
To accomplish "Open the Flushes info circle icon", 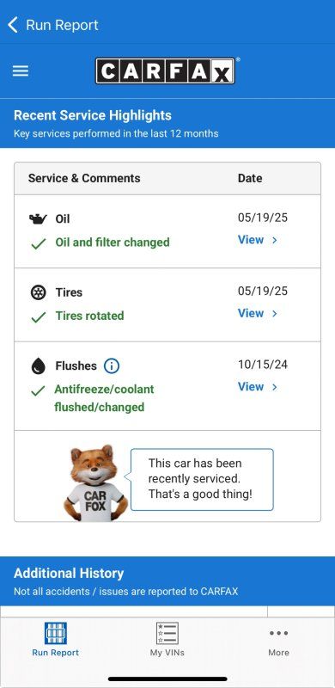I will coord(112,365).
